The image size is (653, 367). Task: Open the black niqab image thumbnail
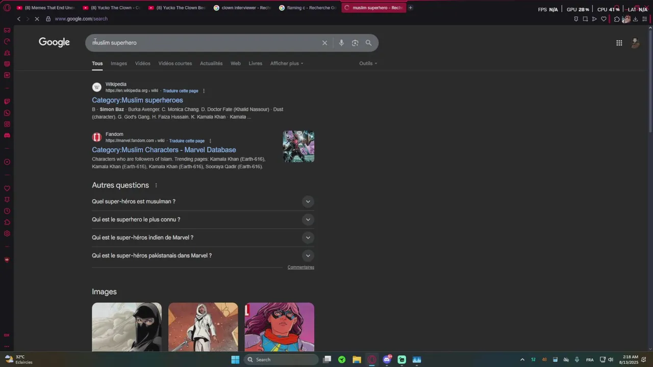coord(127,327)
